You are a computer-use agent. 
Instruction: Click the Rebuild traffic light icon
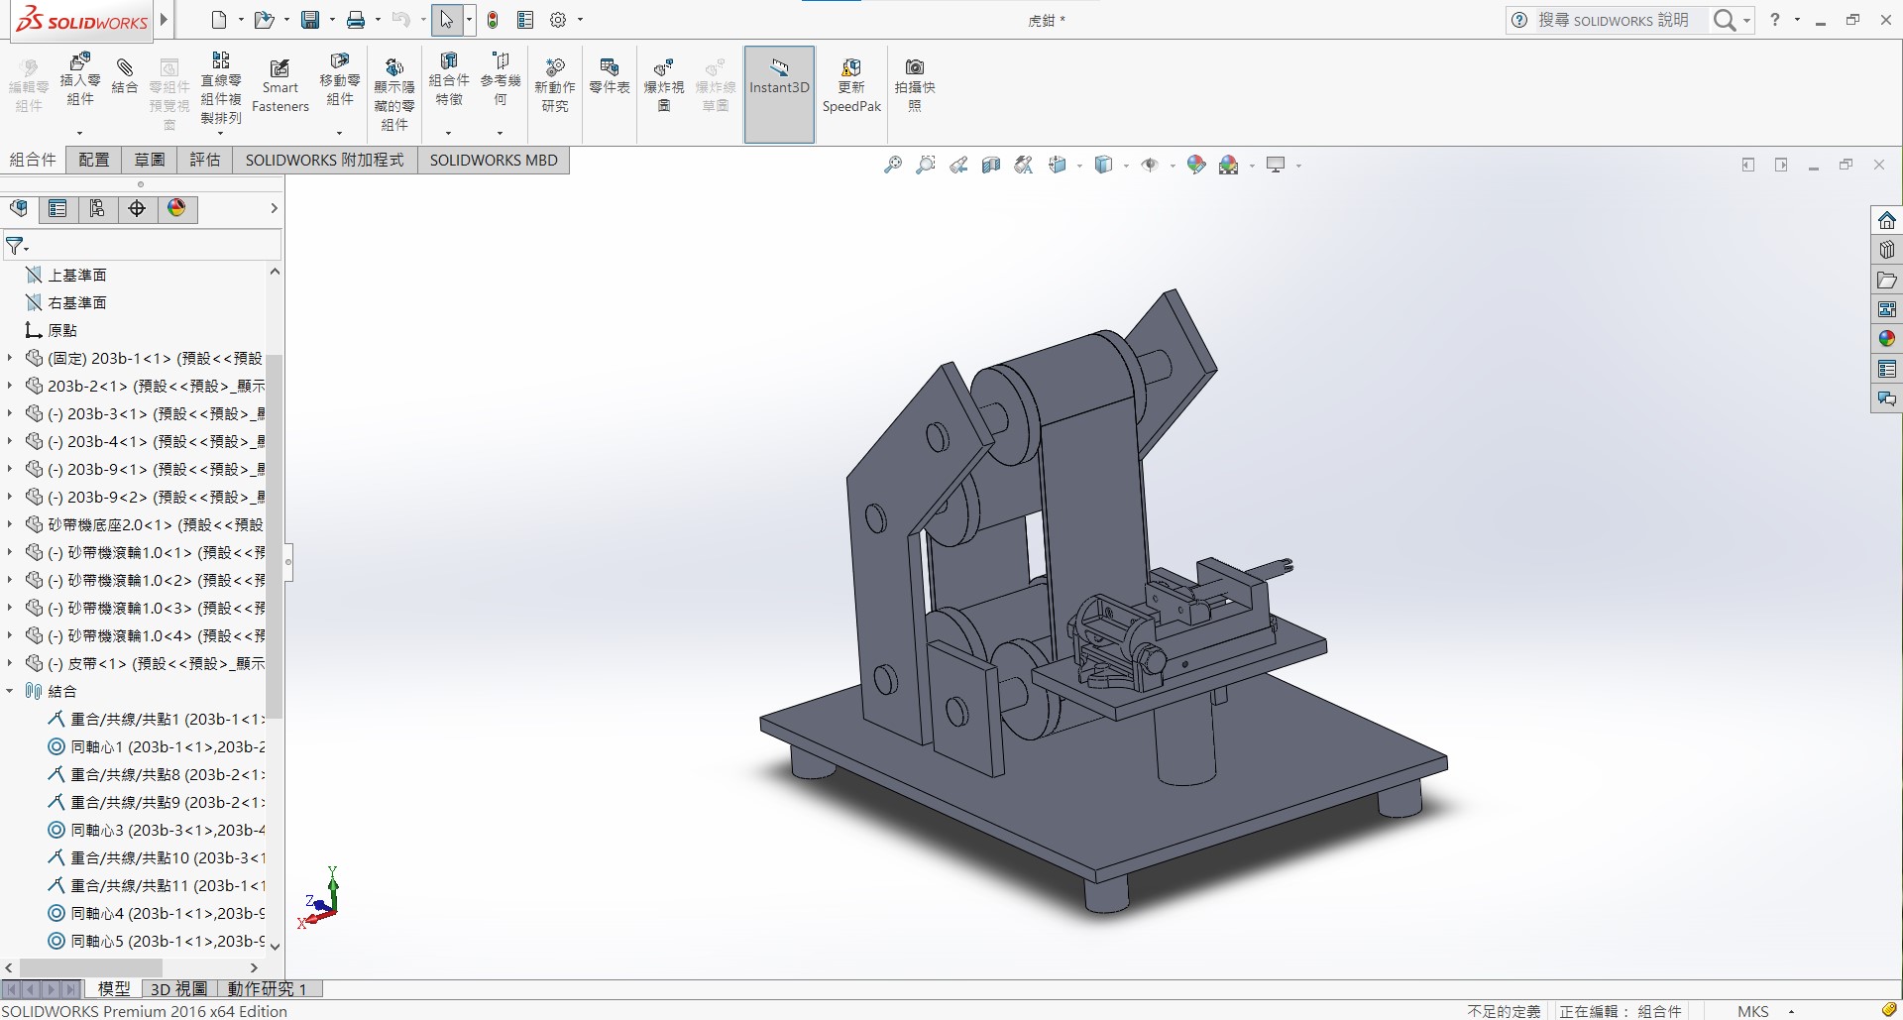[493, 20]
